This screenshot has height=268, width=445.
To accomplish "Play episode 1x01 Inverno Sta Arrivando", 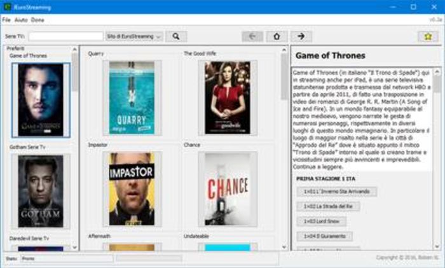I will pos(337,192).
